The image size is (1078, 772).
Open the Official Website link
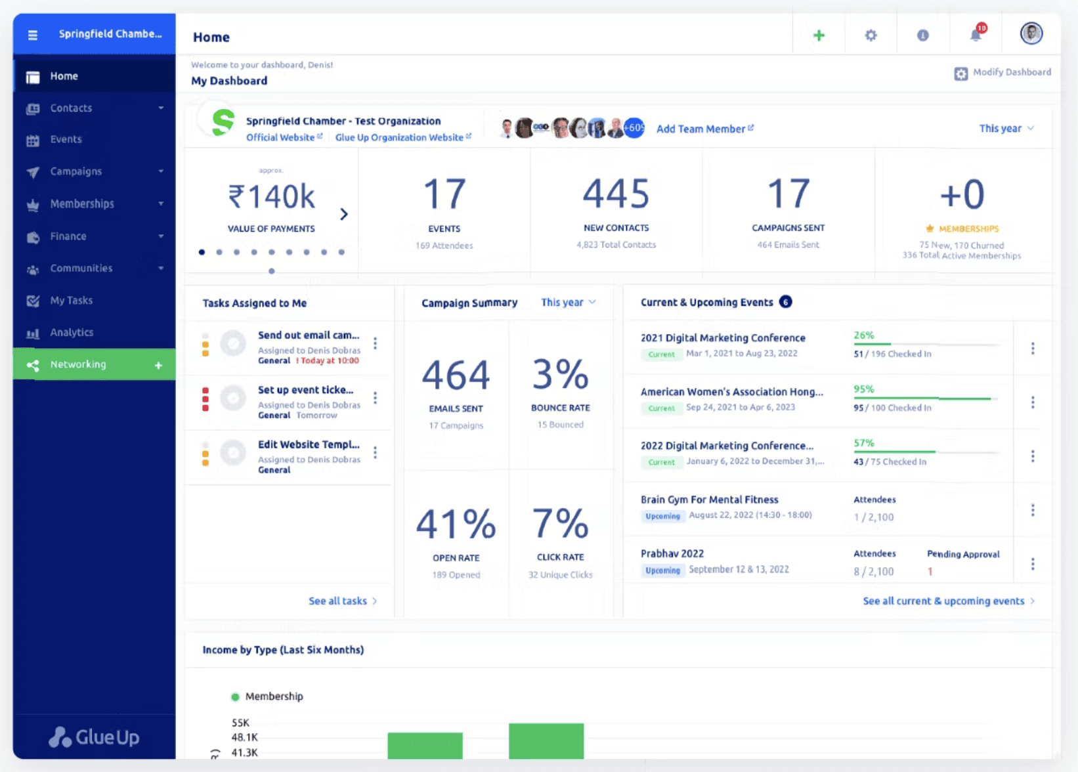click(x=284, y=137)
